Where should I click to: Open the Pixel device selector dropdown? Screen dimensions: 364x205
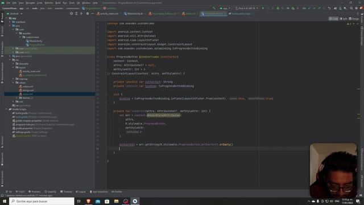246,8
